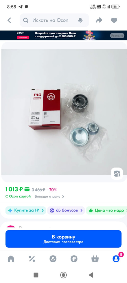Click the search field Искать на Ozon
Viewport: 127px width, 283px height.
55,20
